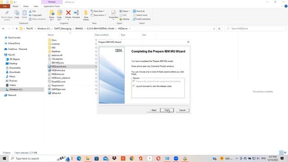Click Cut in the Clipboard group
Screen dimensions: 288x162
click(x=32, y=11)
